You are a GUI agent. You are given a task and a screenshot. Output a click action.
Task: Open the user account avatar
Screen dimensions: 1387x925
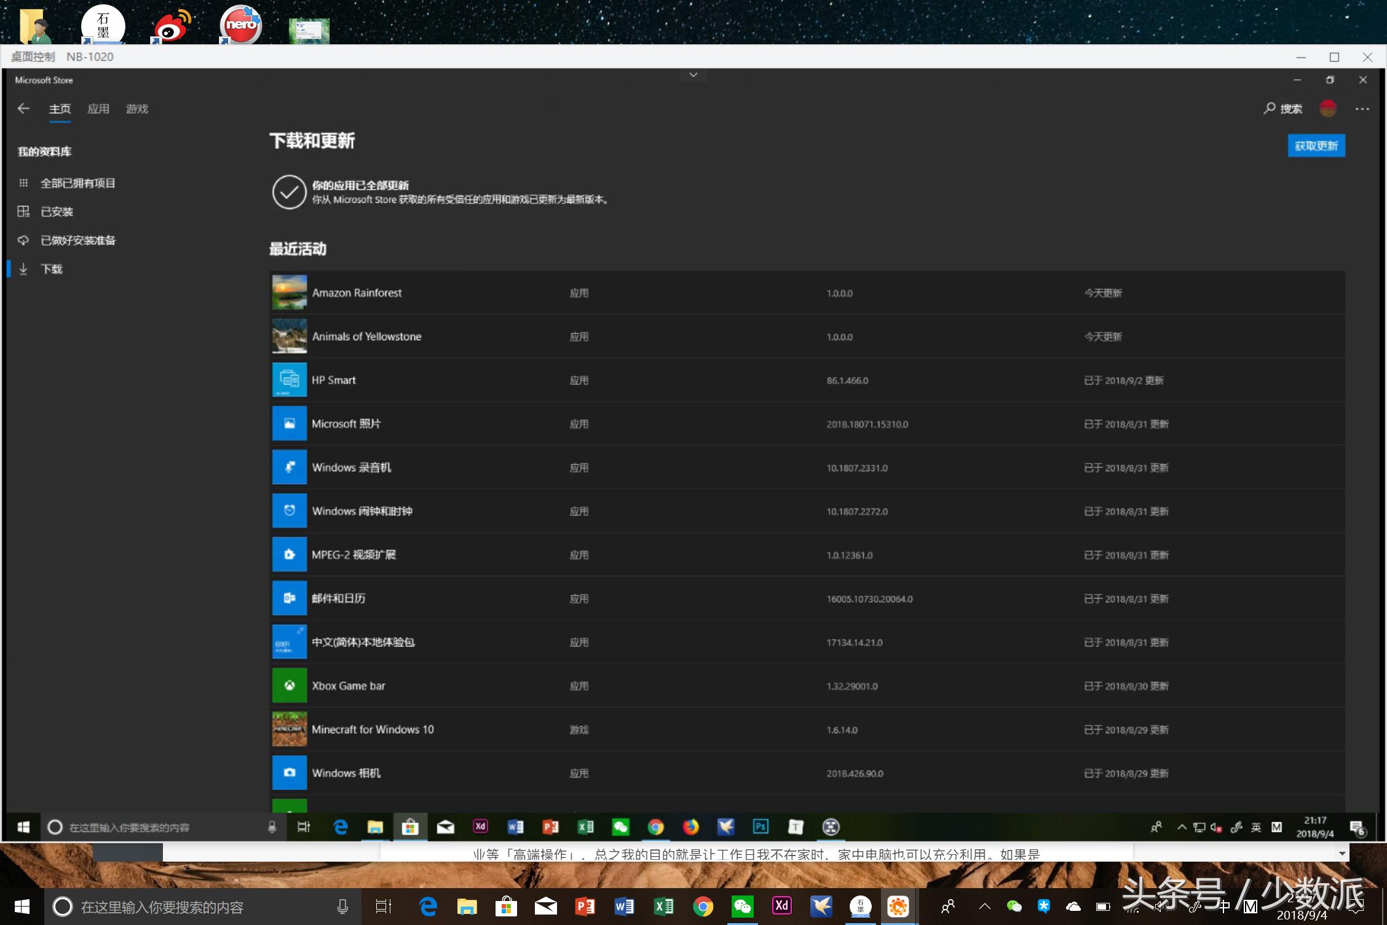(x=1327, y=109)
